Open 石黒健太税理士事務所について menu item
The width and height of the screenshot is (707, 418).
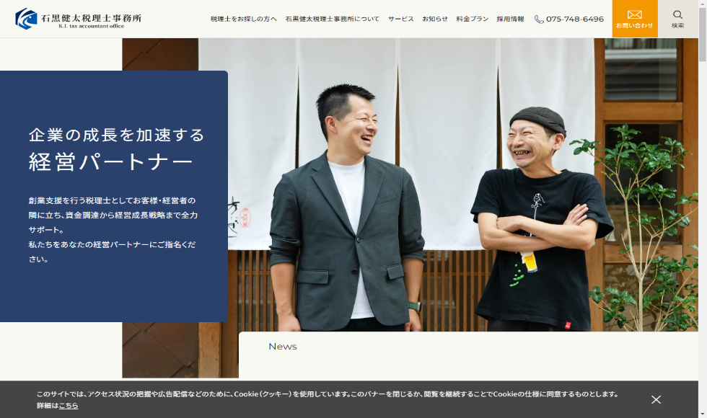(x=333, y=19)
